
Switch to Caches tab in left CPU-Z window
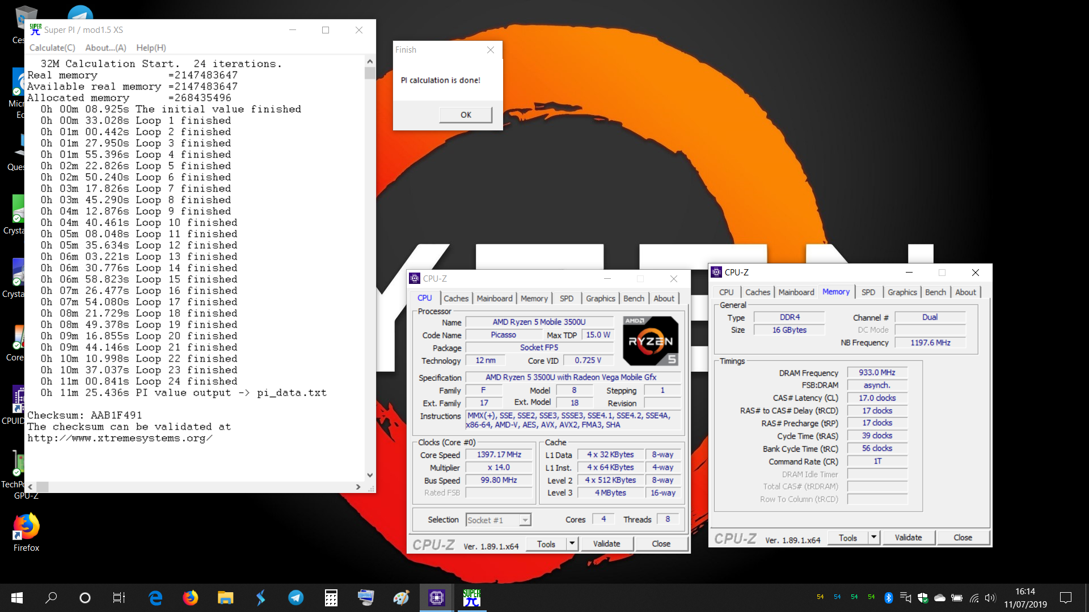coord(456,298)
